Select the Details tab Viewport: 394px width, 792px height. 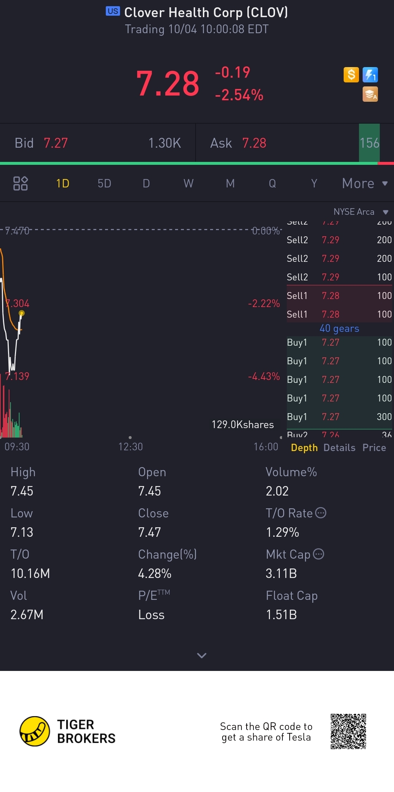tap(339, 447)
